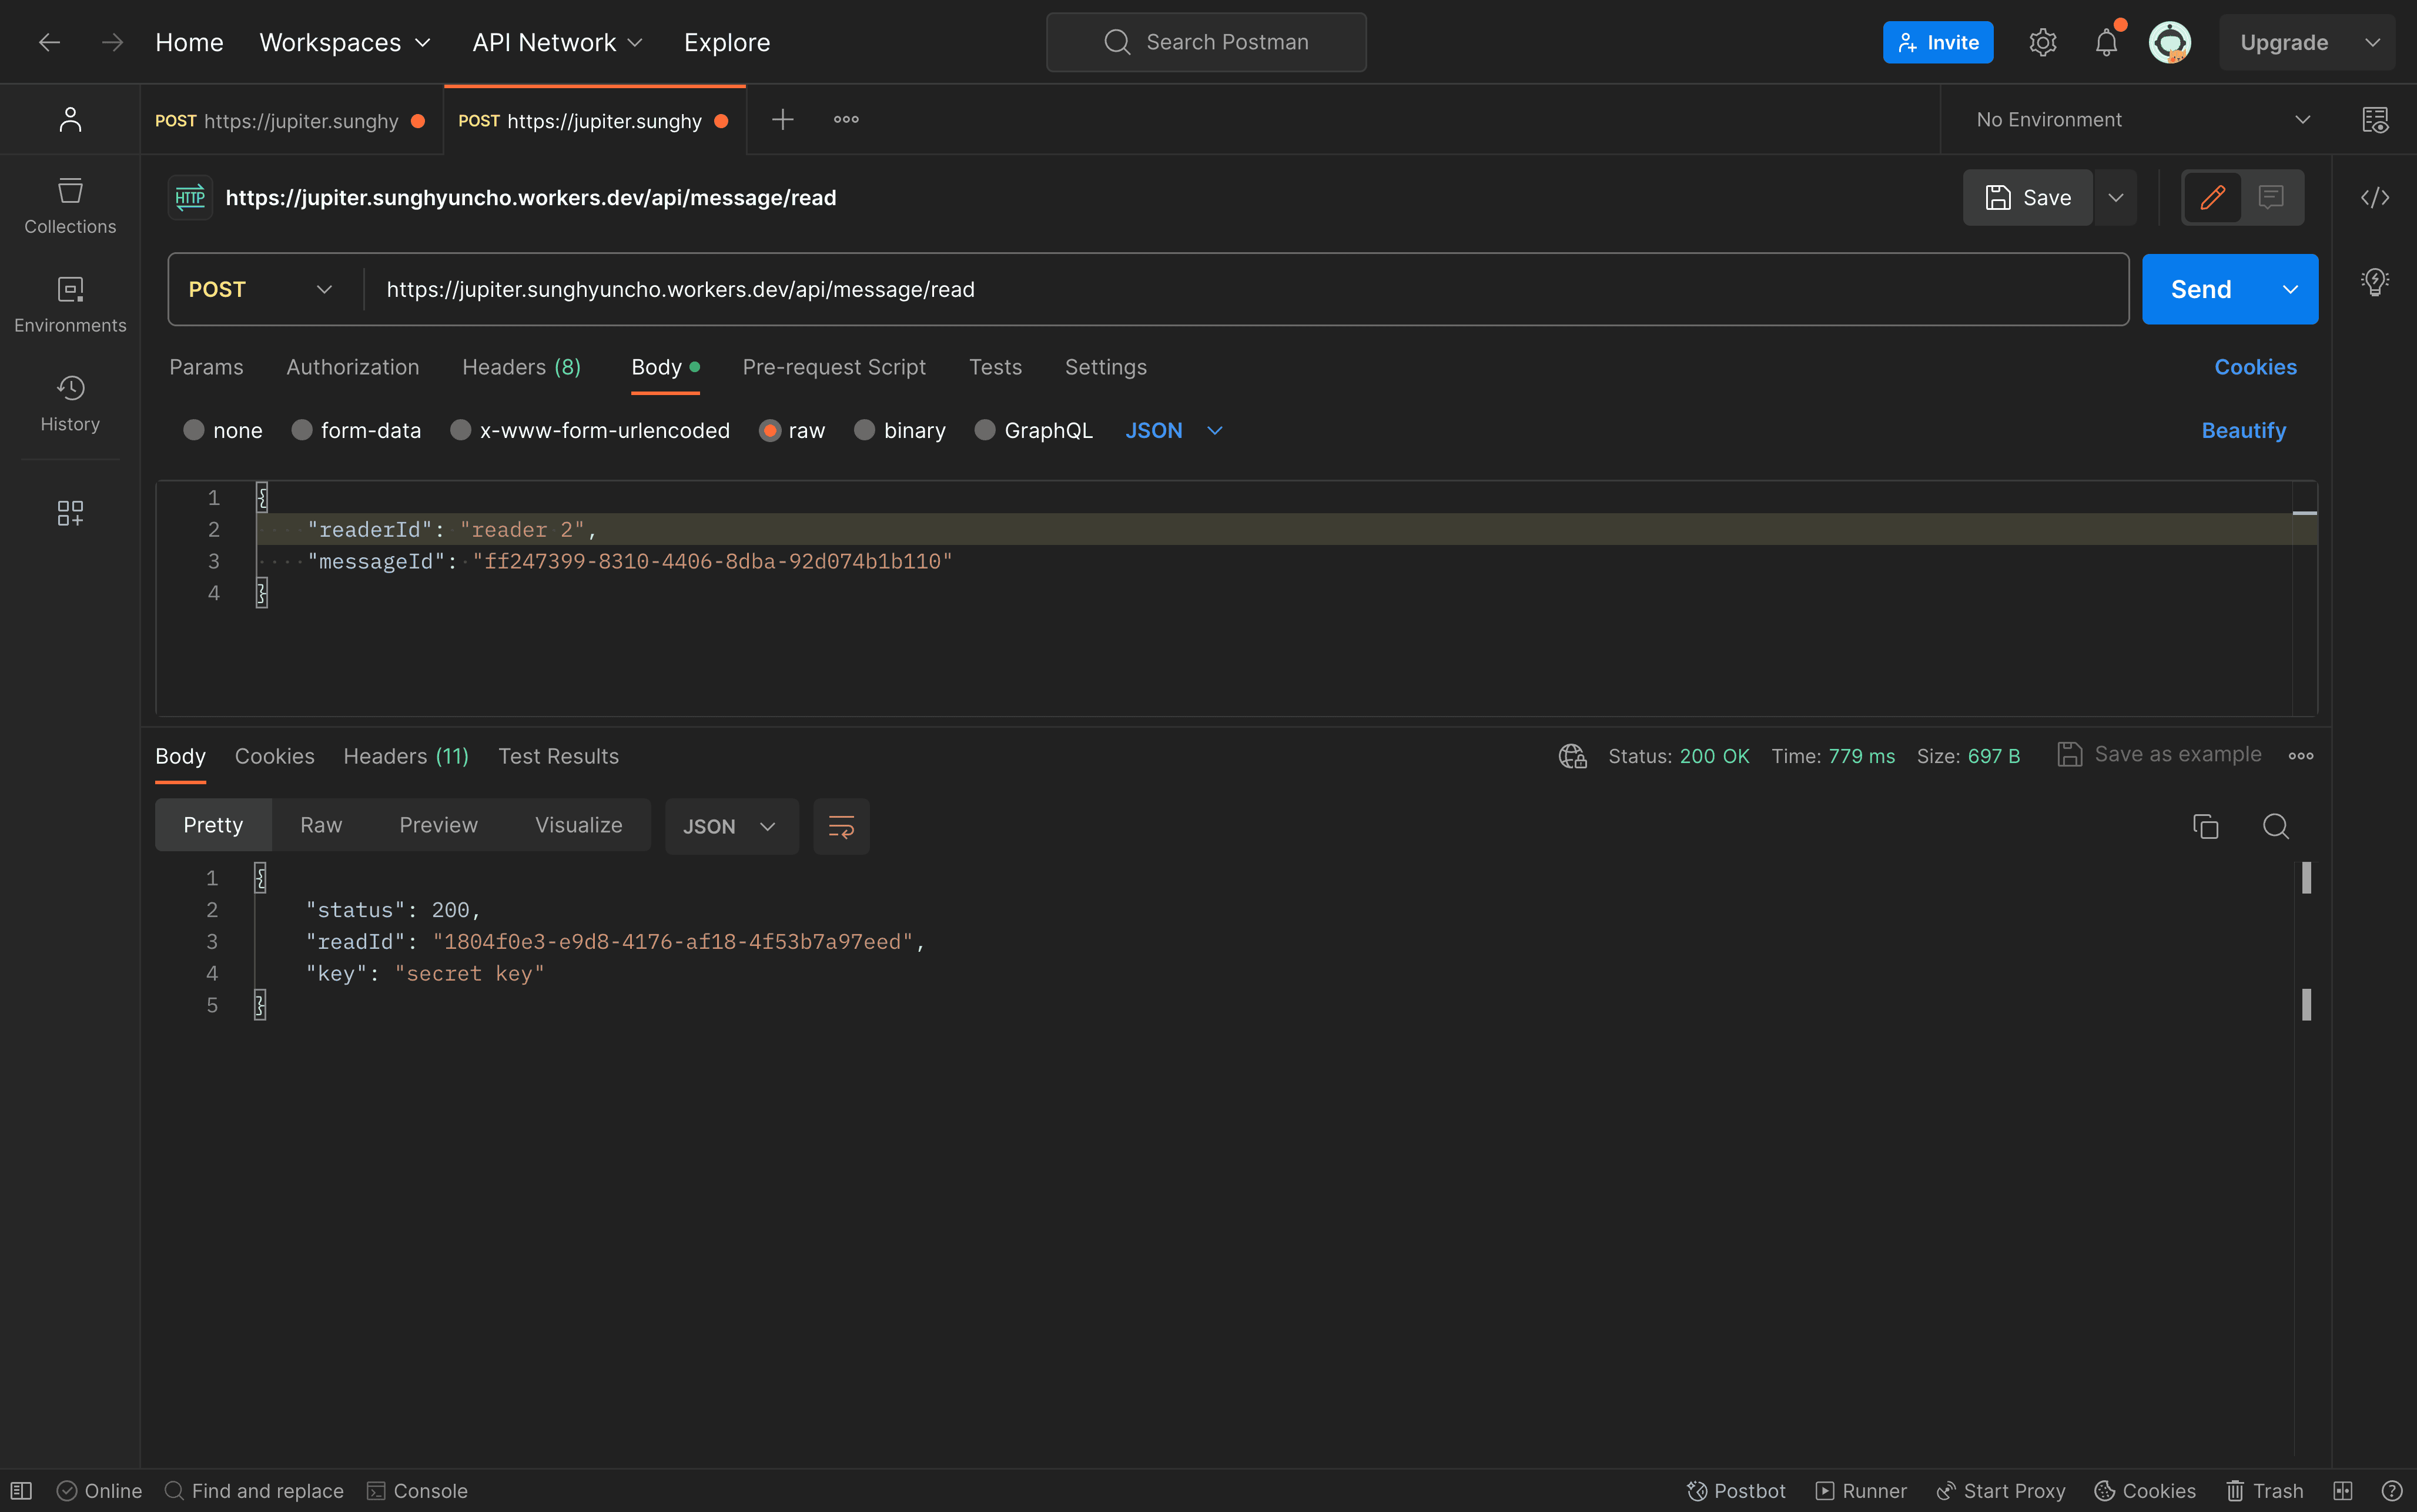The height and width of the screenshot is (1512, 2417).
Task: Switch the response view to the Raw tab
Action: click(321, 825)
